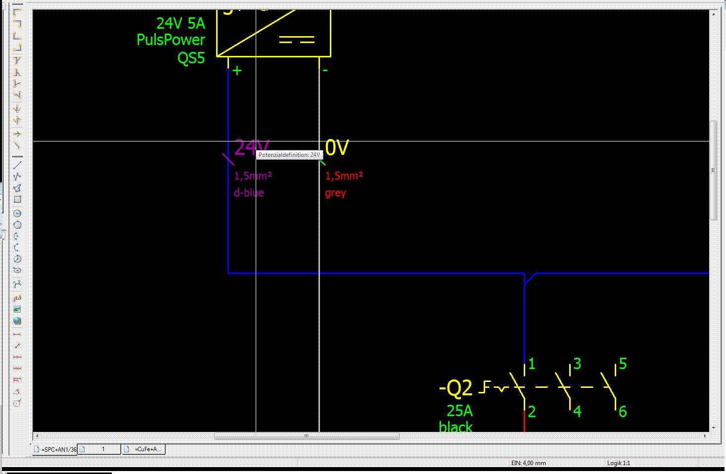Select the Line drawing tool
Image resolution: width=726 pixels, height=474 pixels.
coord(17,165)
